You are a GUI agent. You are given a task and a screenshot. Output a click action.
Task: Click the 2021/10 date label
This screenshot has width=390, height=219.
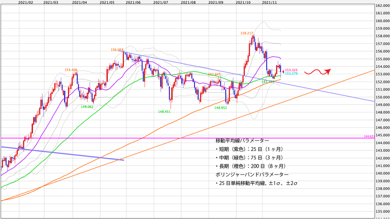[243, 2]
